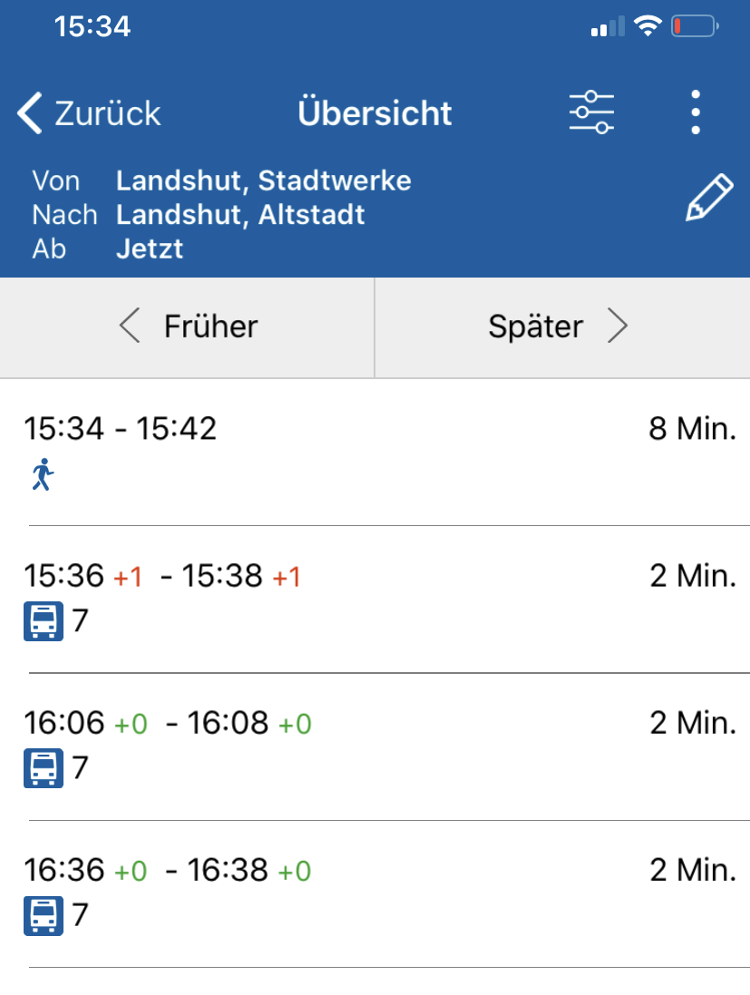Tap the bus icon of 16:06 connection
Screen dimensions: 750x995
pyautogui.click(x=44, y=768)
